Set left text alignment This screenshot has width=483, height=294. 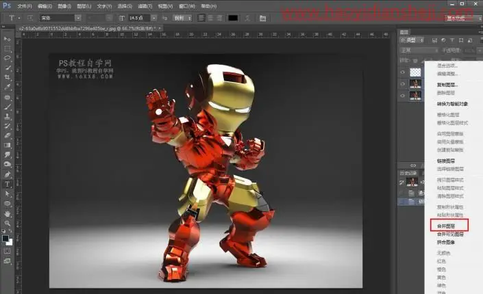[201, 18]
